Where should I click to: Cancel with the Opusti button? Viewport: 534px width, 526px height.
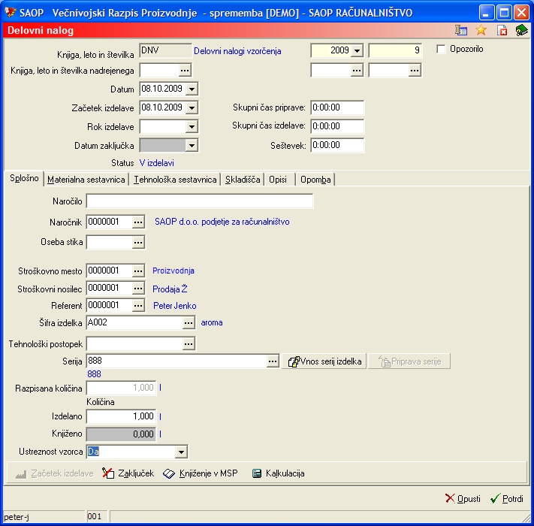(x=463, y=499)
